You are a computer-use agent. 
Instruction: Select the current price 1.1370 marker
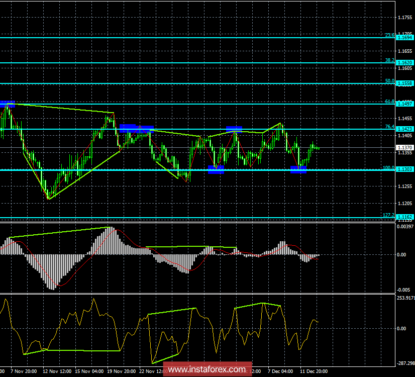(x=404, y=147)
